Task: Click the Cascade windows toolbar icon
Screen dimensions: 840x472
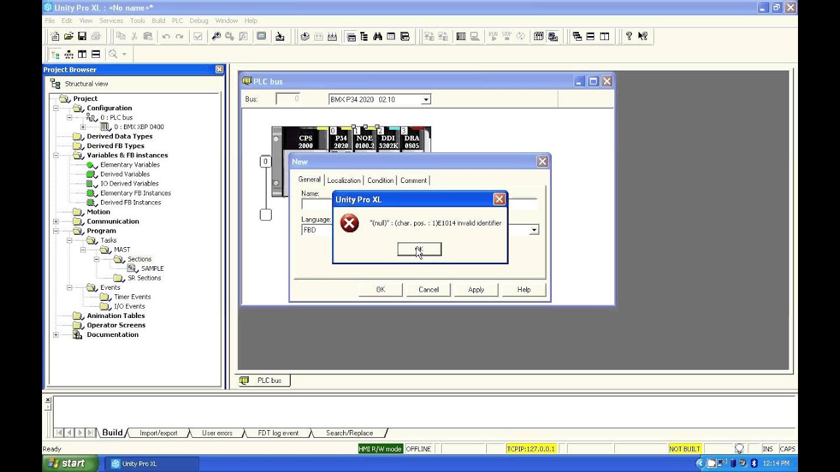Action: tap(577, 37)
